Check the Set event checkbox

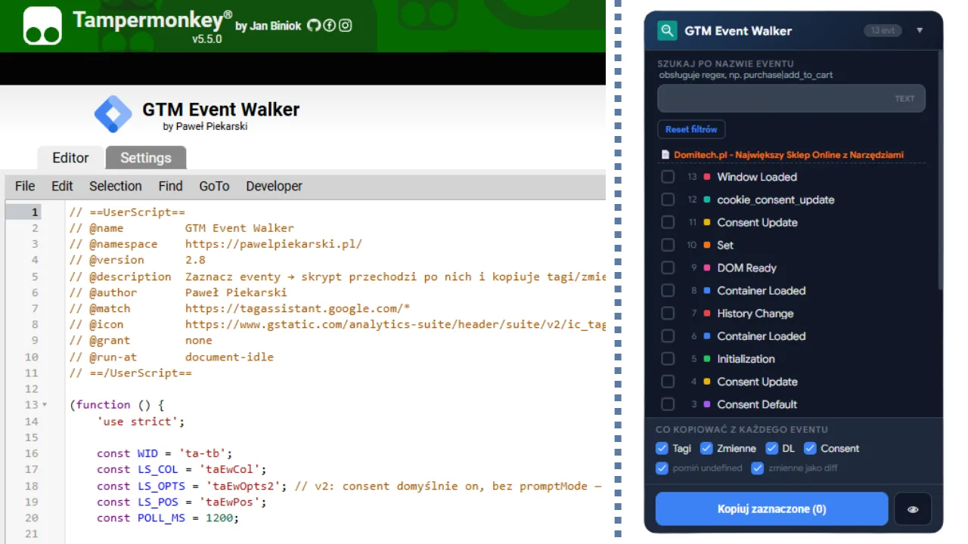click(668, 245)
